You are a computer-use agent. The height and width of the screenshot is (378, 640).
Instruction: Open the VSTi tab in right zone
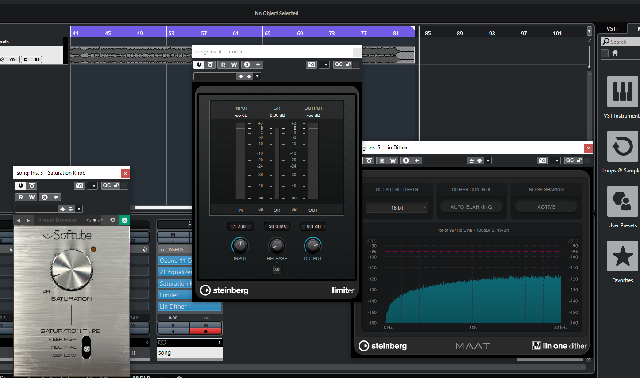pos(612,29)
